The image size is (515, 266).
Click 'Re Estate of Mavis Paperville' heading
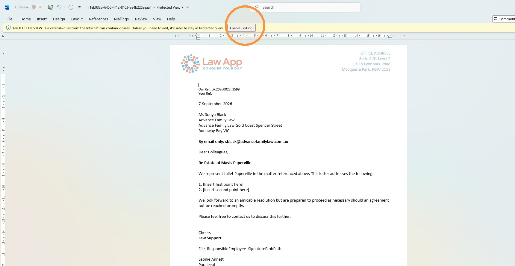coord(225,163)
